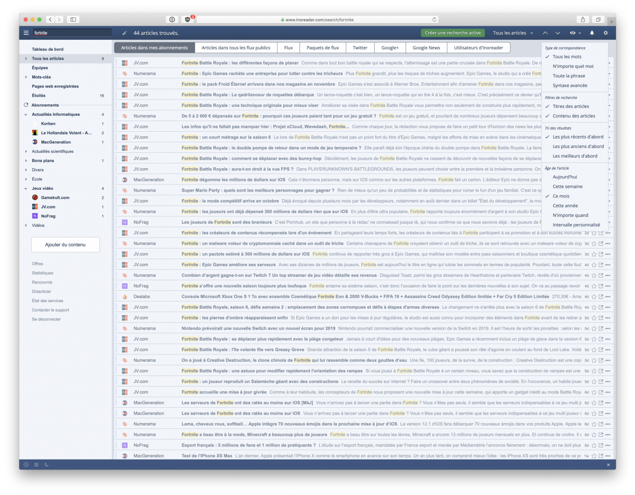
Task: Expand the 'Vidéos' folder
Action: [x=25, y=225]
